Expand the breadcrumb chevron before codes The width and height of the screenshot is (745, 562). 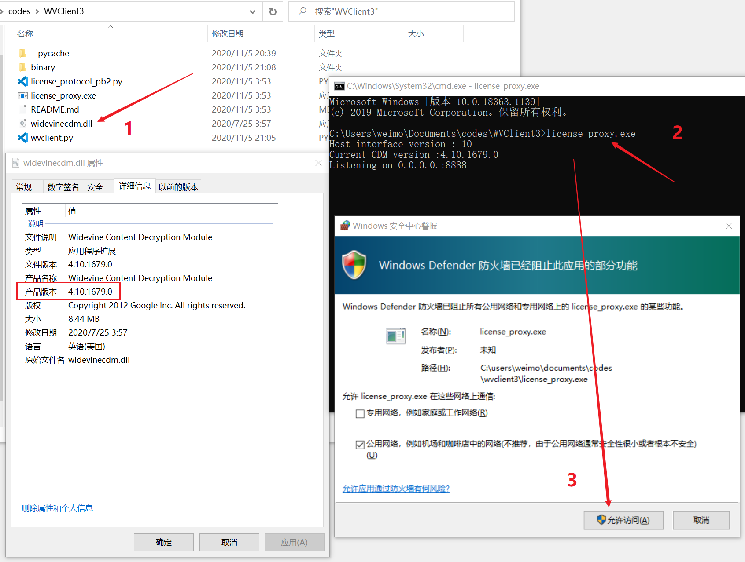(x=2, y=11)
